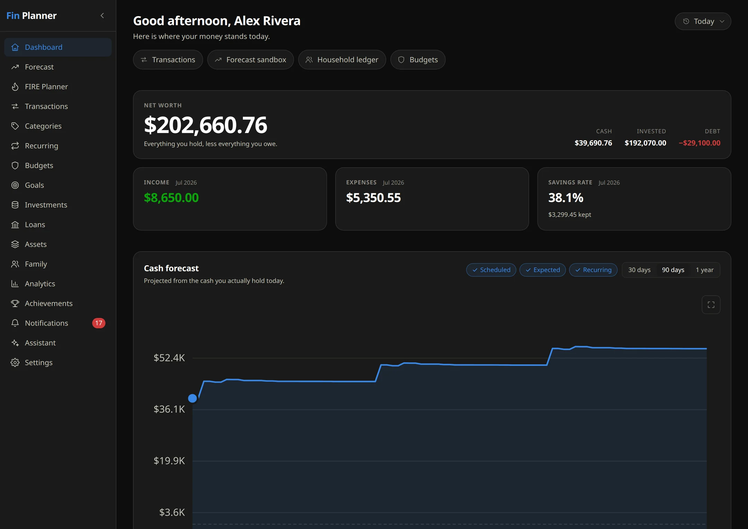Viewport: 748px width, 529px height.
Task: Click the Assets layers icon
Action: [x=15, y=244]
